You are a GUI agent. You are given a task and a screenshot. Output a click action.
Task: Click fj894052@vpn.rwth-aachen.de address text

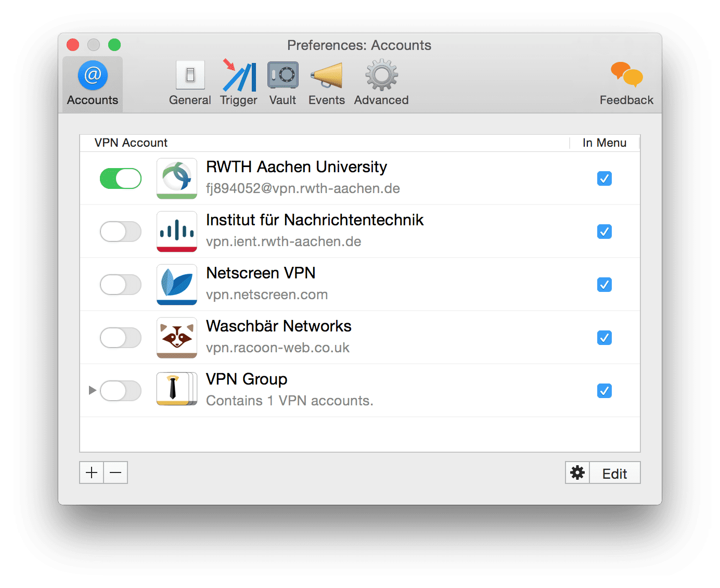[x=303, y=188]
